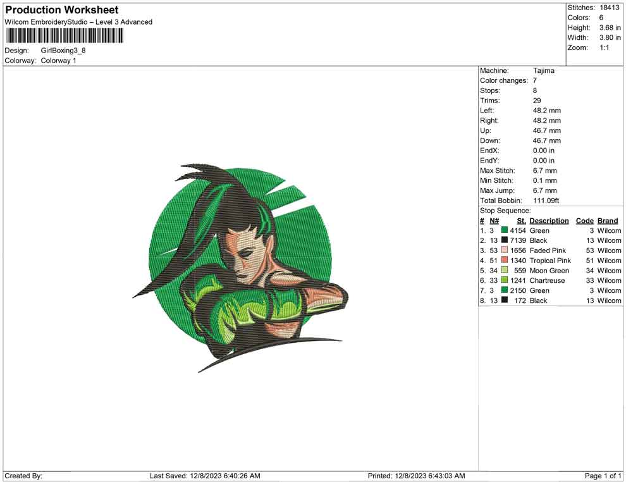Click the design name 'GirlBoxing3_8'
This screenshot has width=626, height=482.
tap(63, 51)
